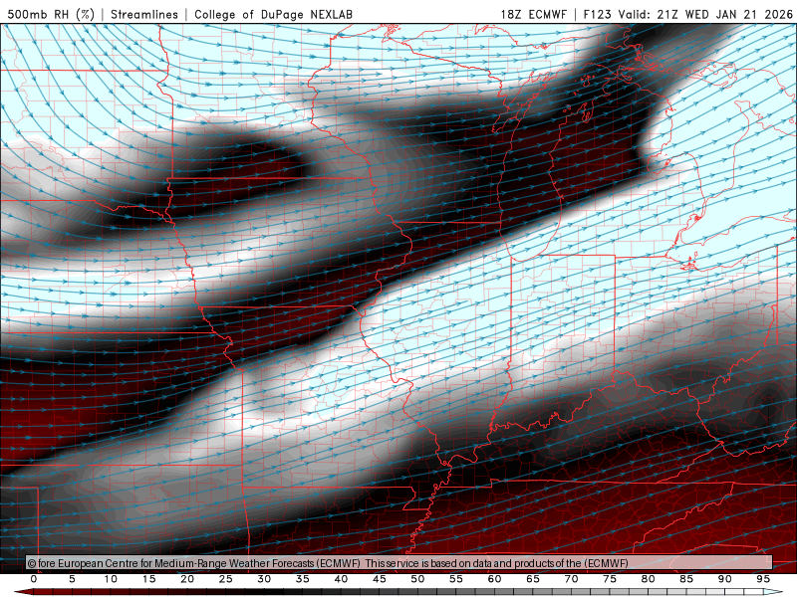Click the "95" colorbar scale label
This screenshot has height=597, width=797.
pyautogui.click(x=763, y=579)
